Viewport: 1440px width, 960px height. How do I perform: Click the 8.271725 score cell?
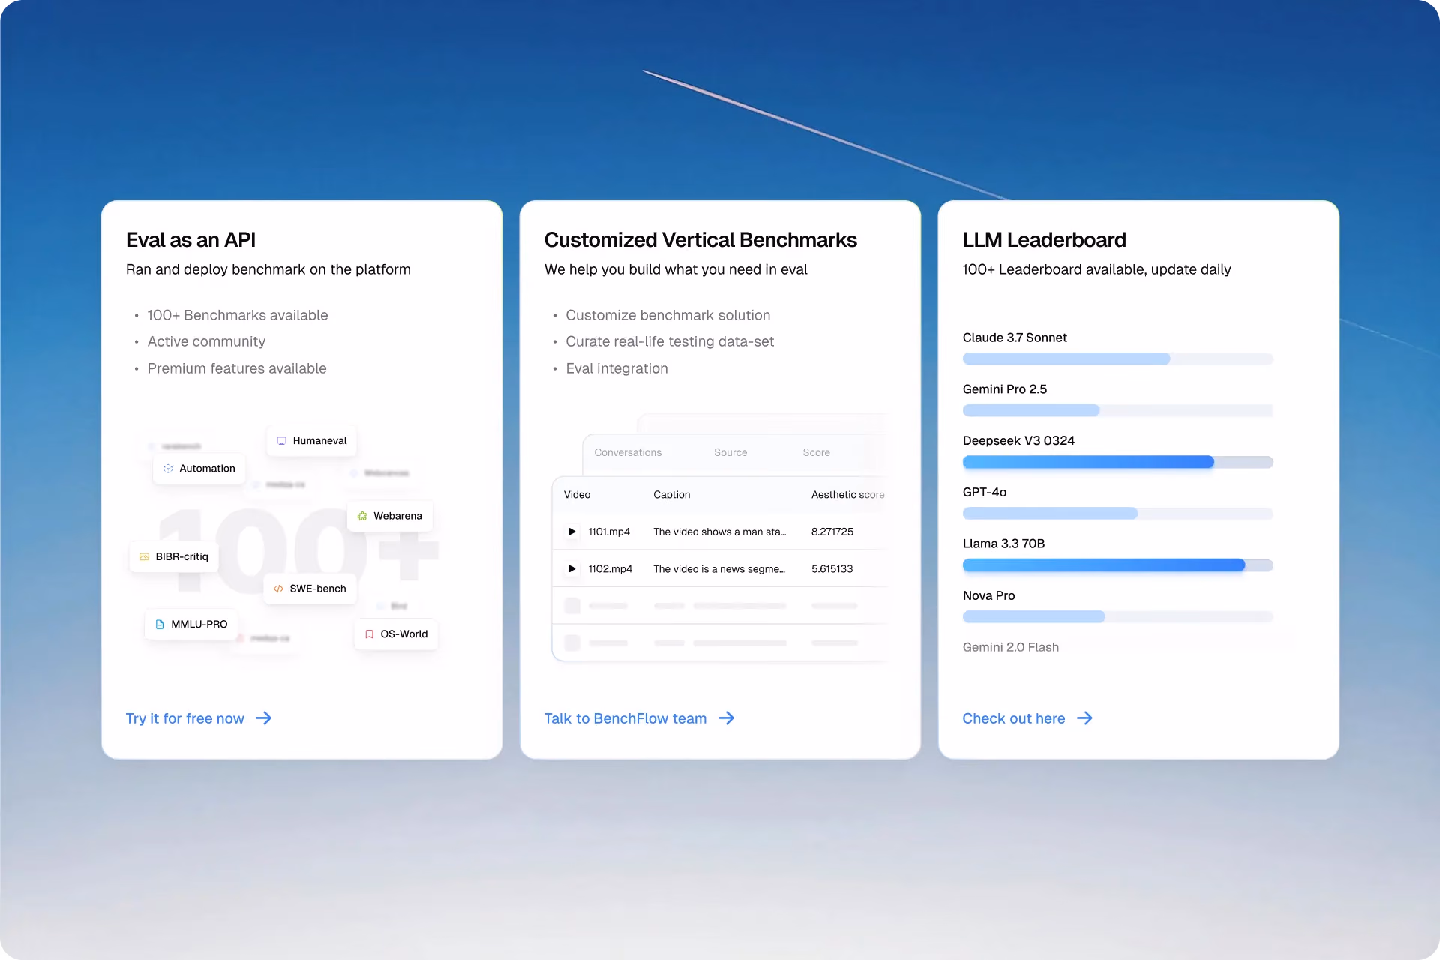pyautogui.click(x=832, y=532)
